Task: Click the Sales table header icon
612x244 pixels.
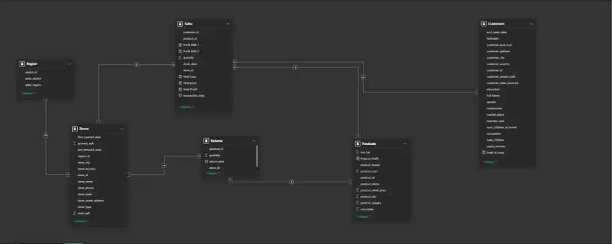Action: [x=179, y=24]
